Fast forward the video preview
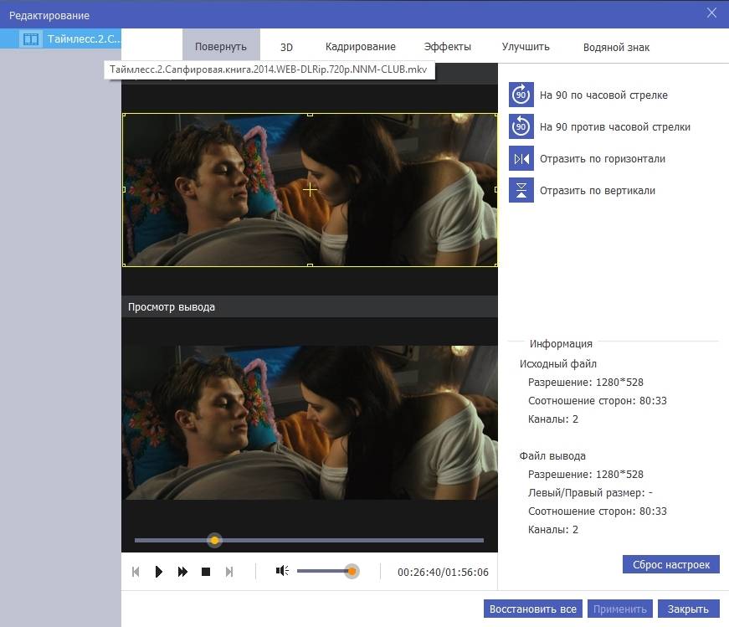 (182, 572)
